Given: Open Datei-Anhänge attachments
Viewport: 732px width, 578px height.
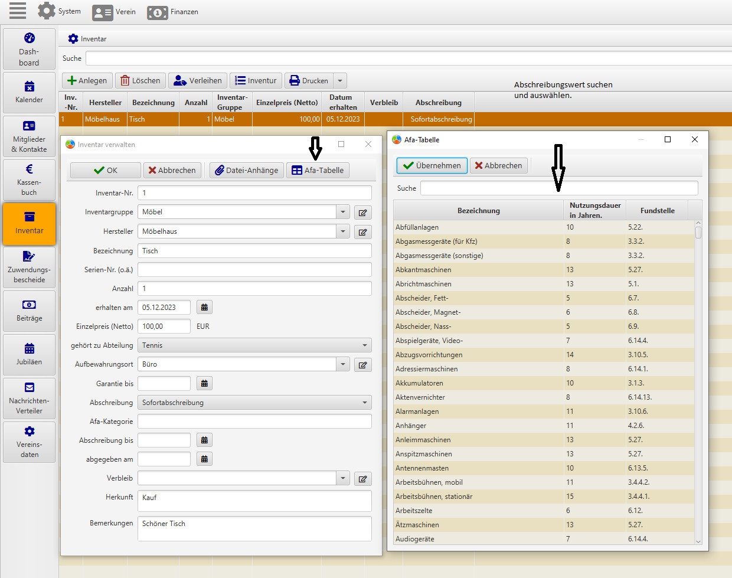Looking at the screenshot, I should click(x=247, y=170).
